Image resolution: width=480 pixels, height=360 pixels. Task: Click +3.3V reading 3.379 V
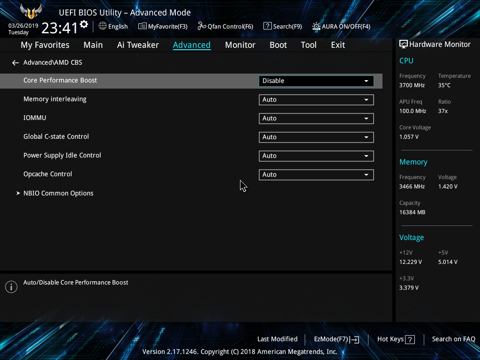tap(409, 288)
